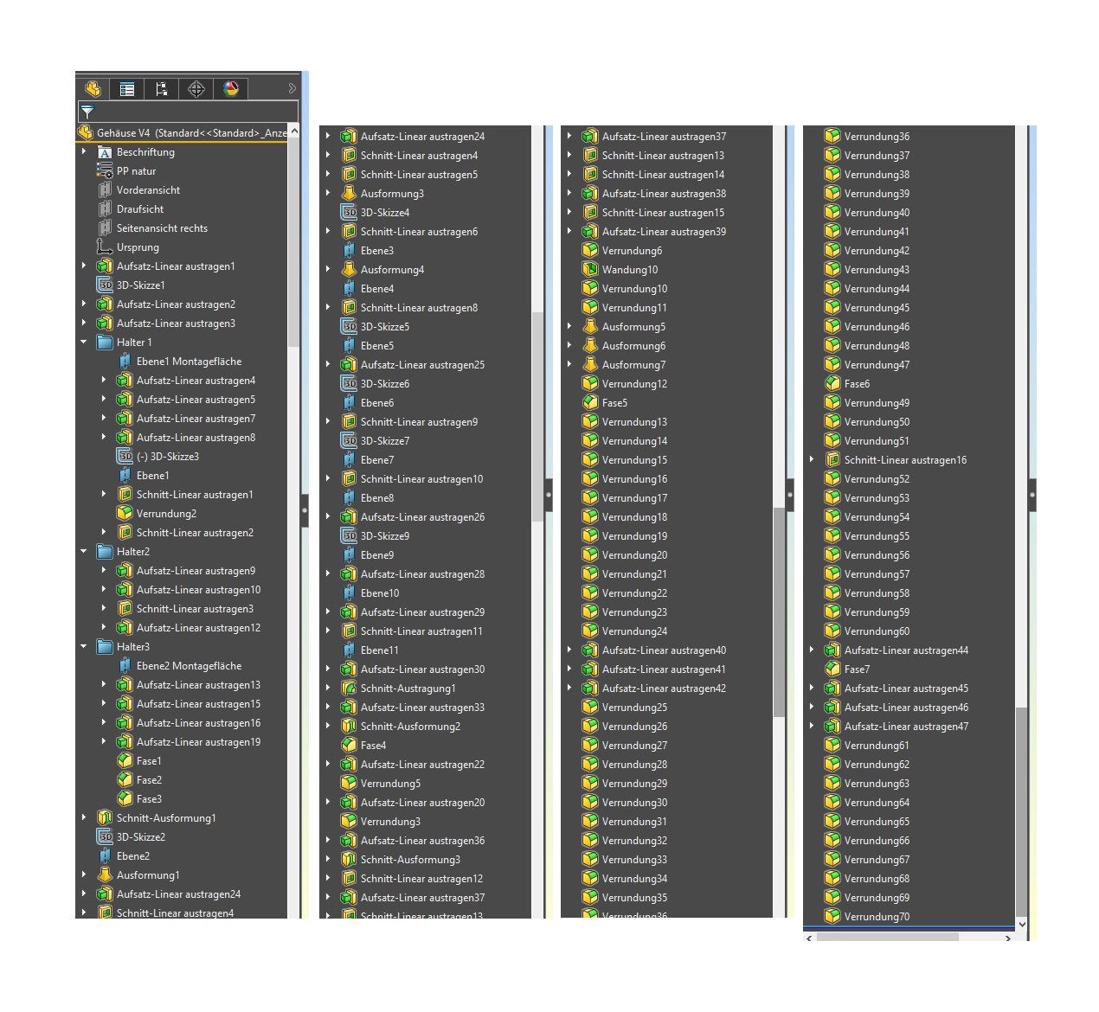Collapse the Halter3 folder

(x=84, y=647)
